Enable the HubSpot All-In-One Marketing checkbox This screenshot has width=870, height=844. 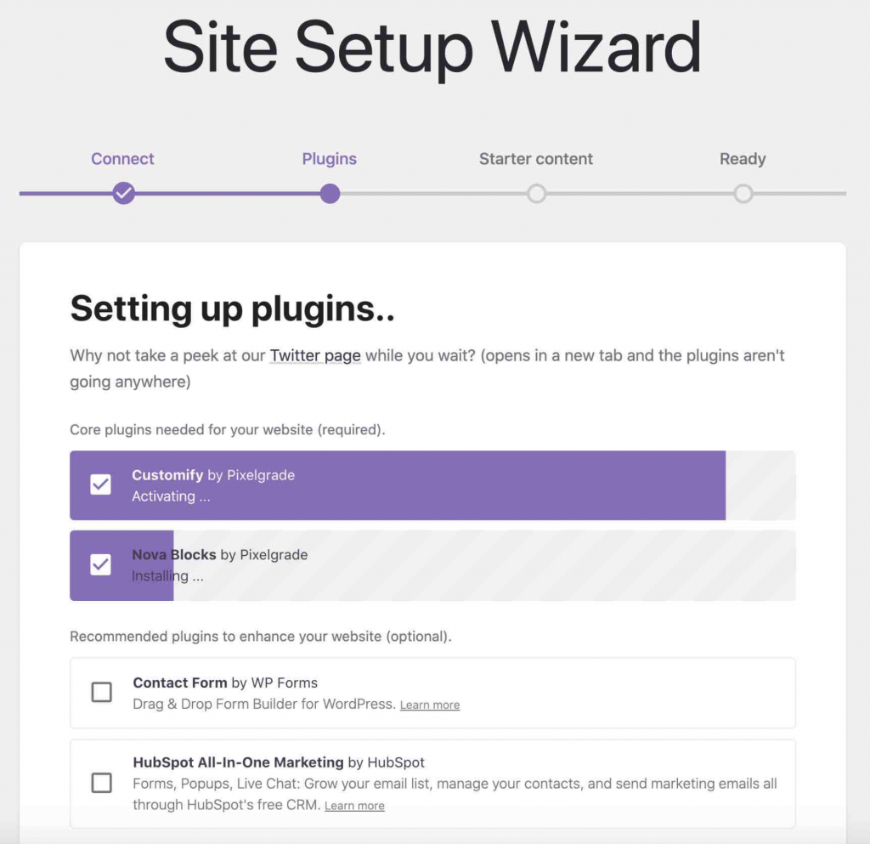point(101,783)
